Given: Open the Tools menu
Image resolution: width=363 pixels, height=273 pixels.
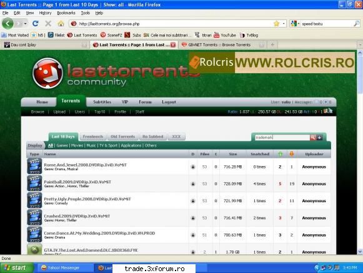Looking at the screenshot, I should click(85, 13).
